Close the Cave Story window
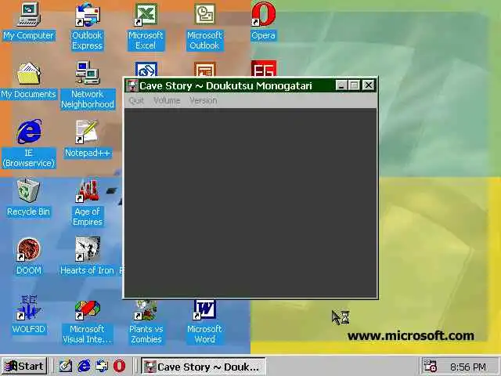Viewport: 501px width, 376px height. 369,85
